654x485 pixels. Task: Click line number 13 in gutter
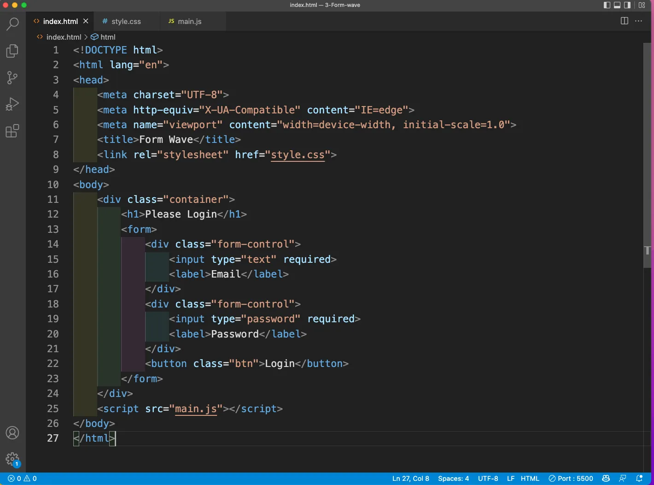click(x=53, y=229)
